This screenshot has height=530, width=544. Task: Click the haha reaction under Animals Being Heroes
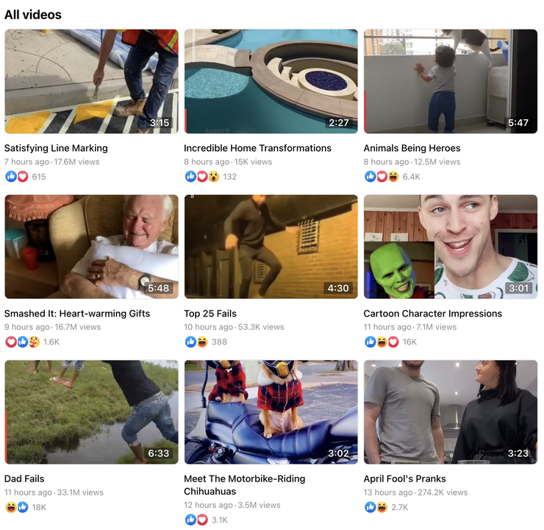click(x=393, y=177)
